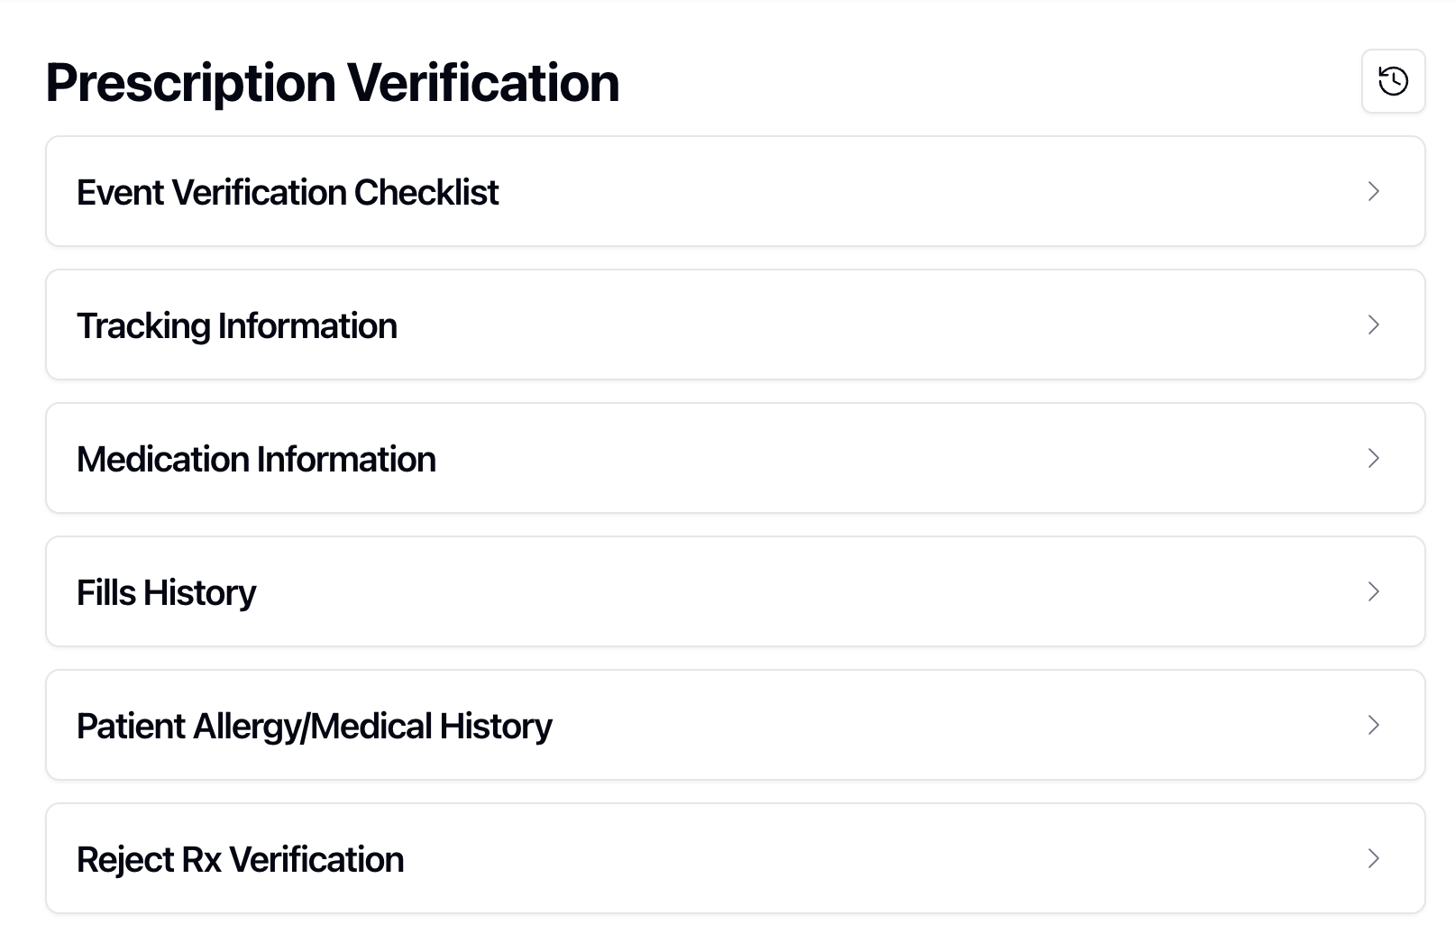Click chevron arrow beside Patient Allergy/Medical History
Image resolution: width=1455 pixels, height=952 pixels.
[1373, 725]
